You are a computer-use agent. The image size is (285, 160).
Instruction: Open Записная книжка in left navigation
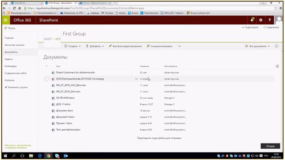click(14, 45)
